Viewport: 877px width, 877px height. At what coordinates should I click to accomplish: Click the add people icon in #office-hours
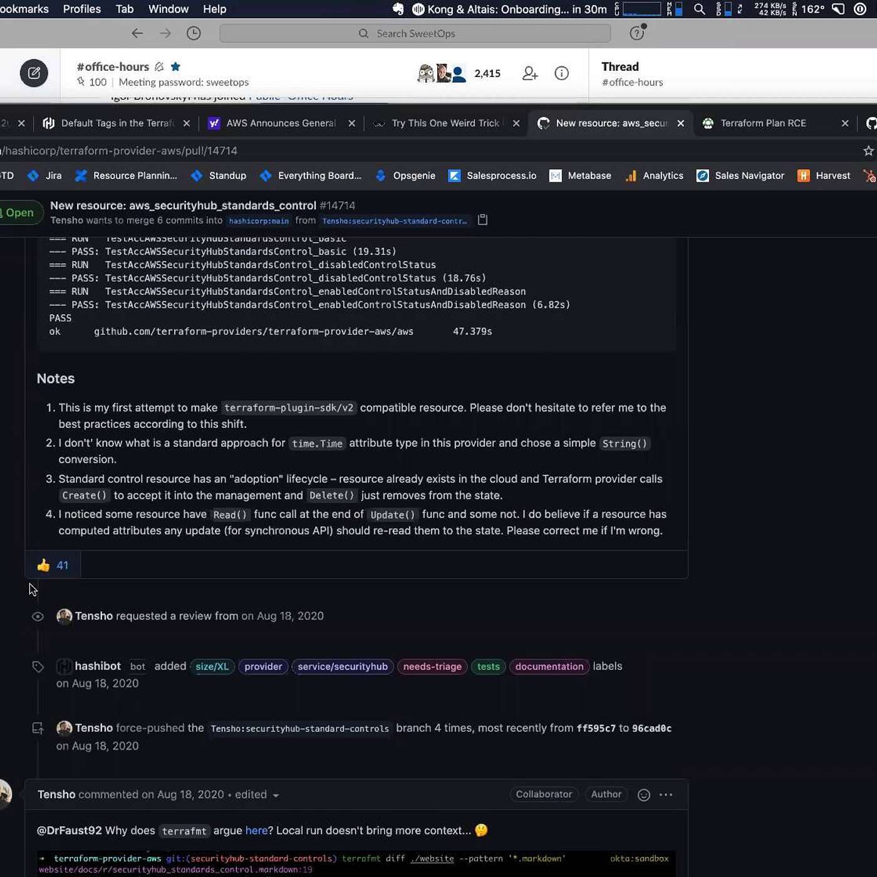[530, 73]
